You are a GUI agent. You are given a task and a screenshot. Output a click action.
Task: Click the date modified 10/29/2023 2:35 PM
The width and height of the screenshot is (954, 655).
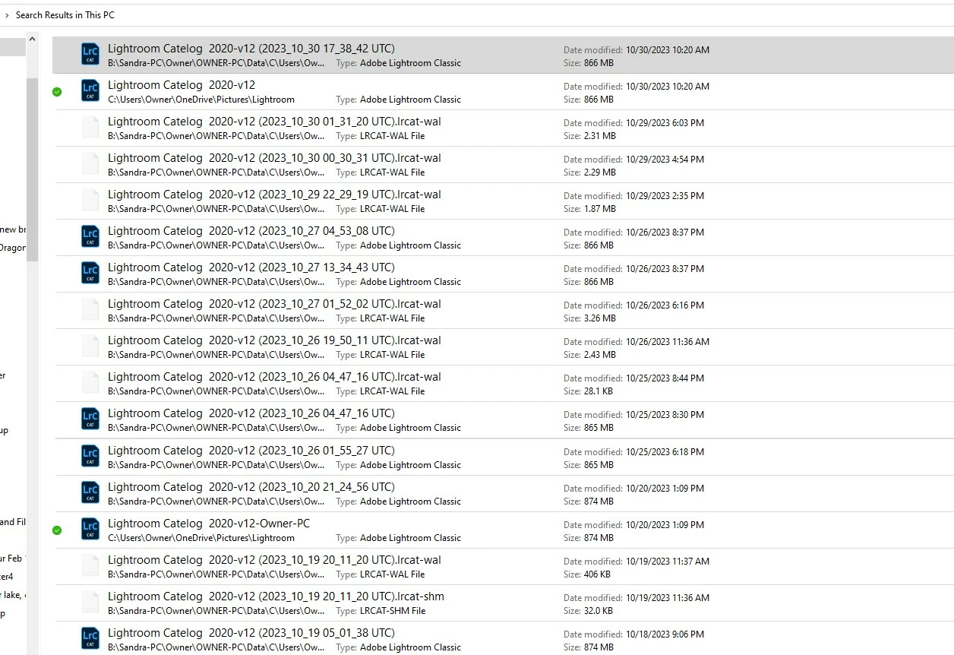[665, 196]
